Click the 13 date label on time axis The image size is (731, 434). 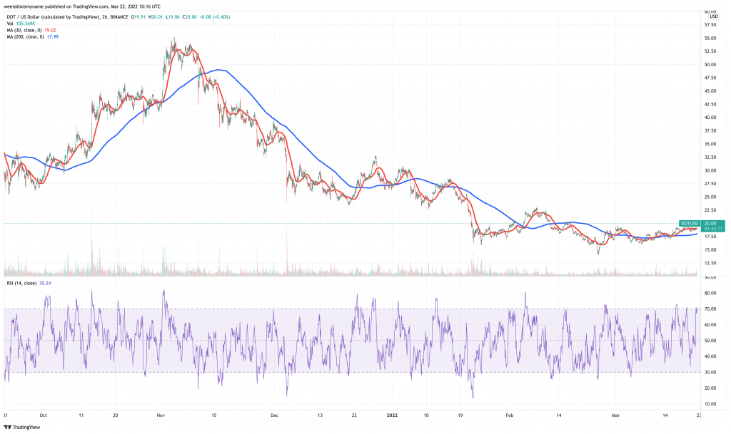click(321, 415)
